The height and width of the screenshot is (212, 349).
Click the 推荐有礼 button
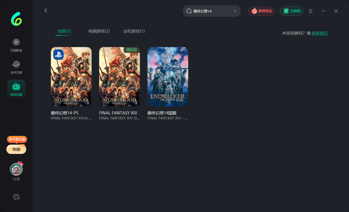tap(261, 11)
